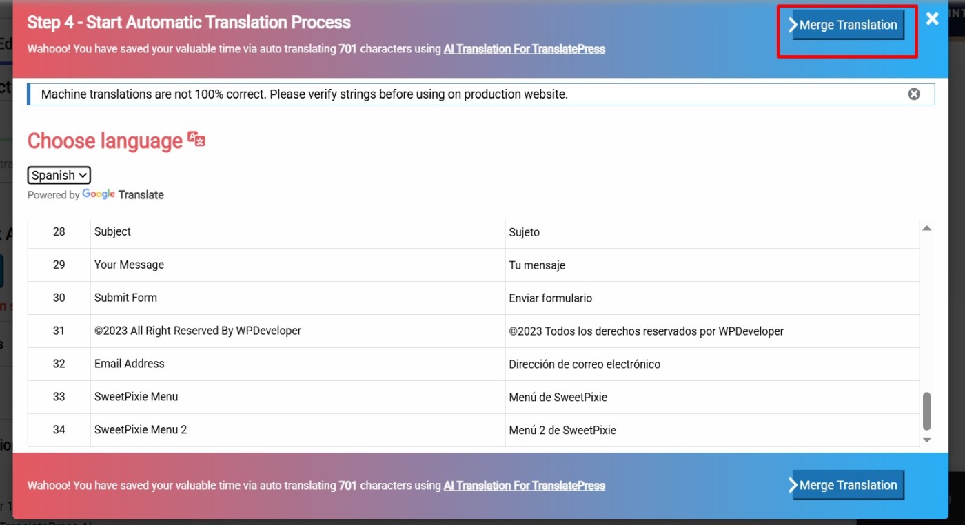The image size is (965, 525).
Task: Click the "Enviar formulario" translated string
Action: (x=550, y=298)
